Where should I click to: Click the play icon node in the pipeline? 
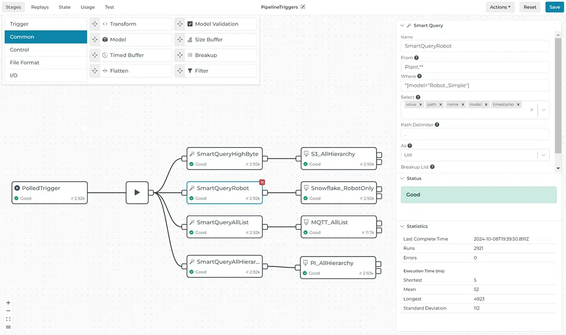(x=137, y=192)
